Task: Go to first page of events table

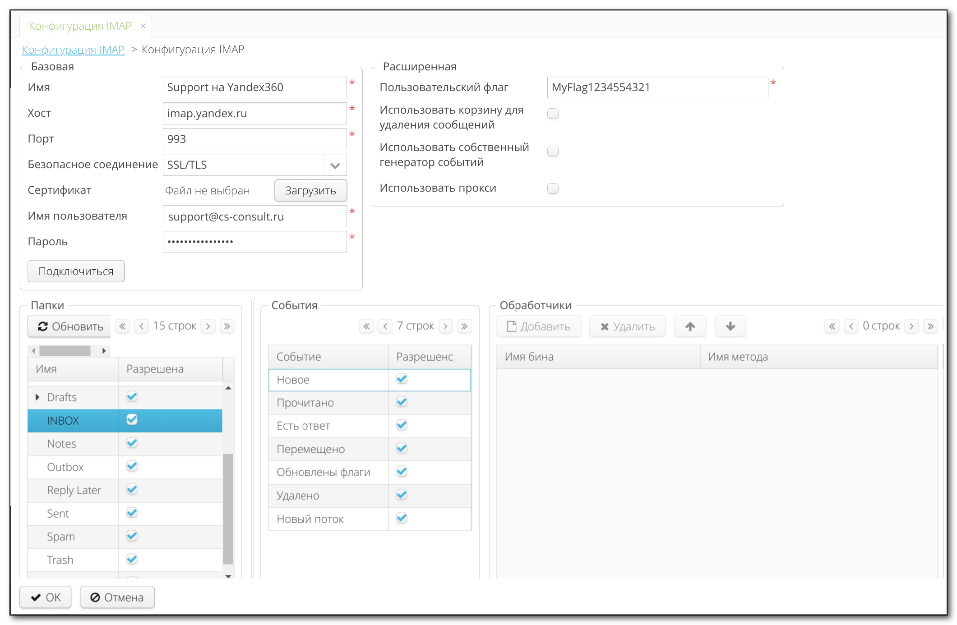Action: point(366,326)
